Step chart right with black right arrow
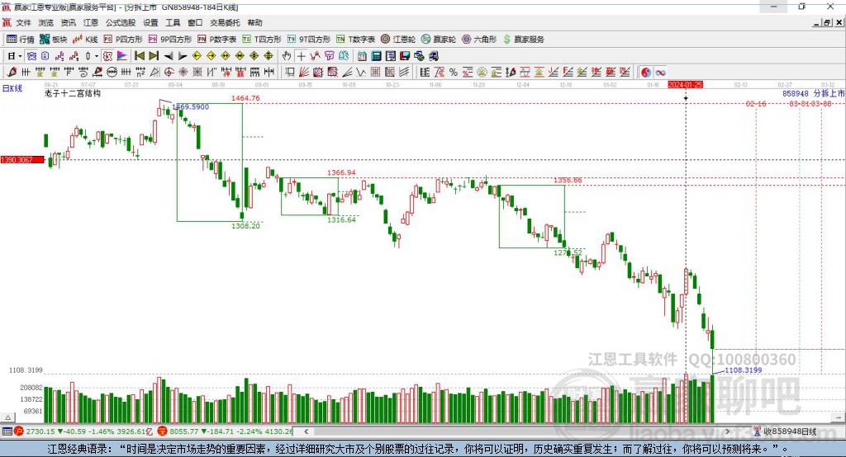 [x=183, y=56]
